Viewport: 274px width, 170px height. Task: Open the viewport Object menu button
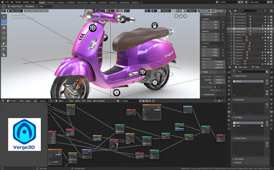coord(45,11)
